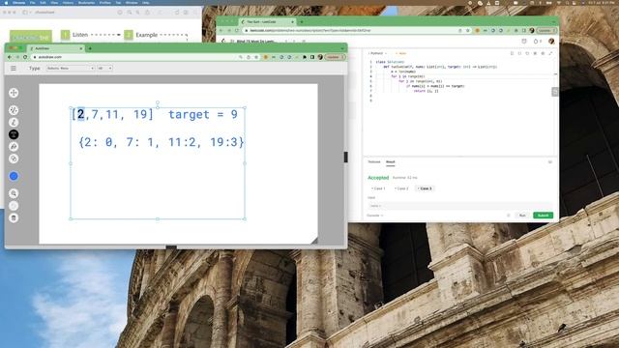Click the AutoDraw zoom magnifier tool
Screen dimensions: 619x348
(x=14, y=193)
